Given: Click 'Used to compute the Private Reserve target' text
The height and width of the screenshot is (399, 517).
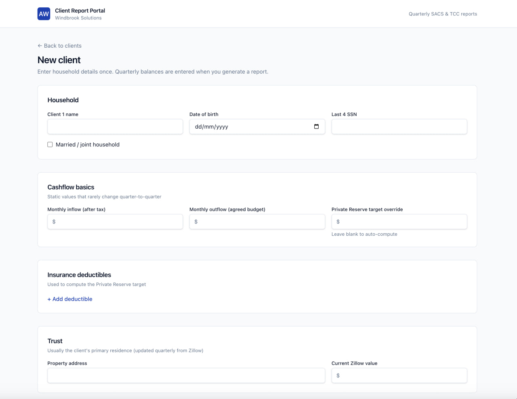Looking at the screenshot, I should pyautogui.click(x=97, y=284).
